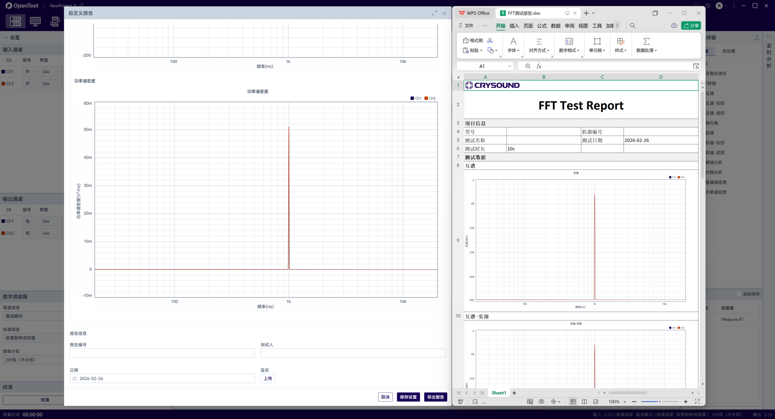The height and width of the screenshot is (419, 775).
Task: Add a new sheet with plus icon
Action: click(x=514, y=393)
